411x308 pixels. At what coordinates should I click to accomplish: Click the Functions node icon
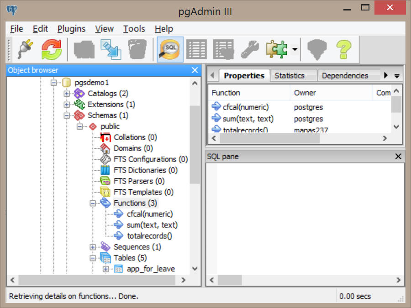(x=105, y=203)
